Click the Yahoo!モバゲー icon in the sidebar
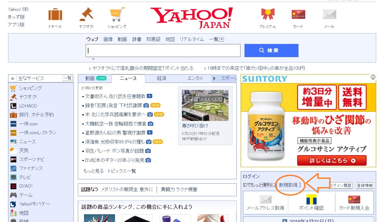Screen dimensions: 383x222 pos(13,204)
